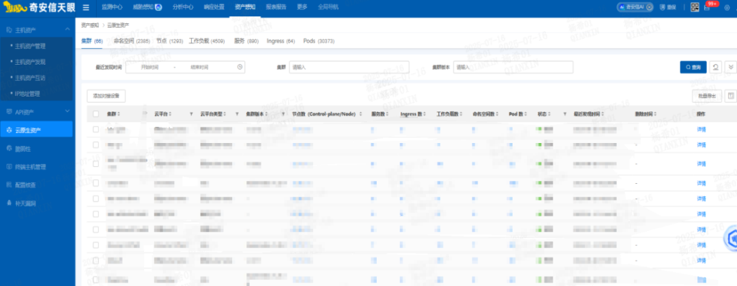Click the 结束时间 end date field
This screenshot has height=286, width=737.
coord(199,67)
